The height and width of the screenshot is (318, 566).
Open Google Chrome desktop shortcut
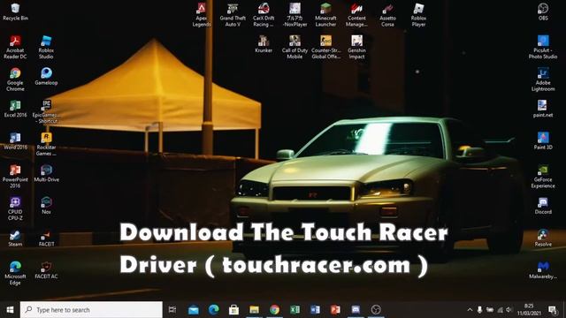[x=15, y=79]
